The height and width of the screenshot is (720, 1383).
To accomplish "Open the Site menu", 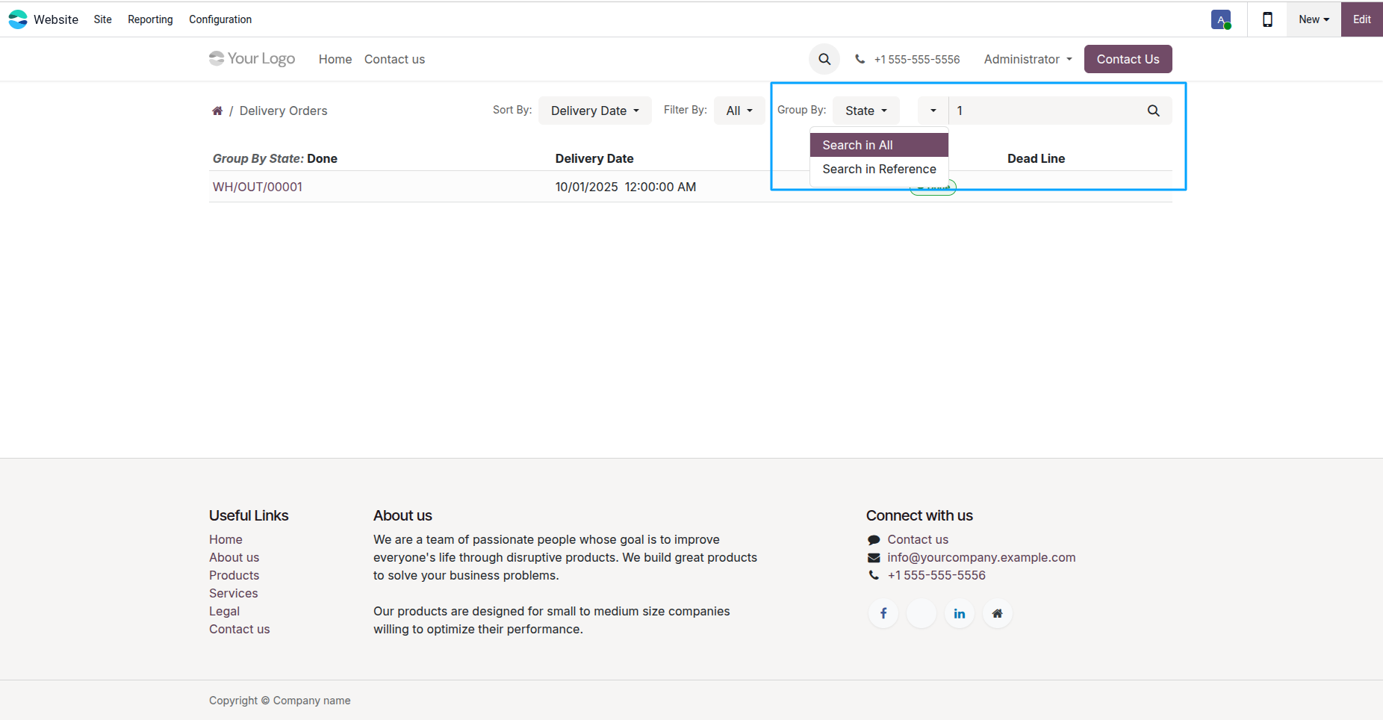I will 103,19.
